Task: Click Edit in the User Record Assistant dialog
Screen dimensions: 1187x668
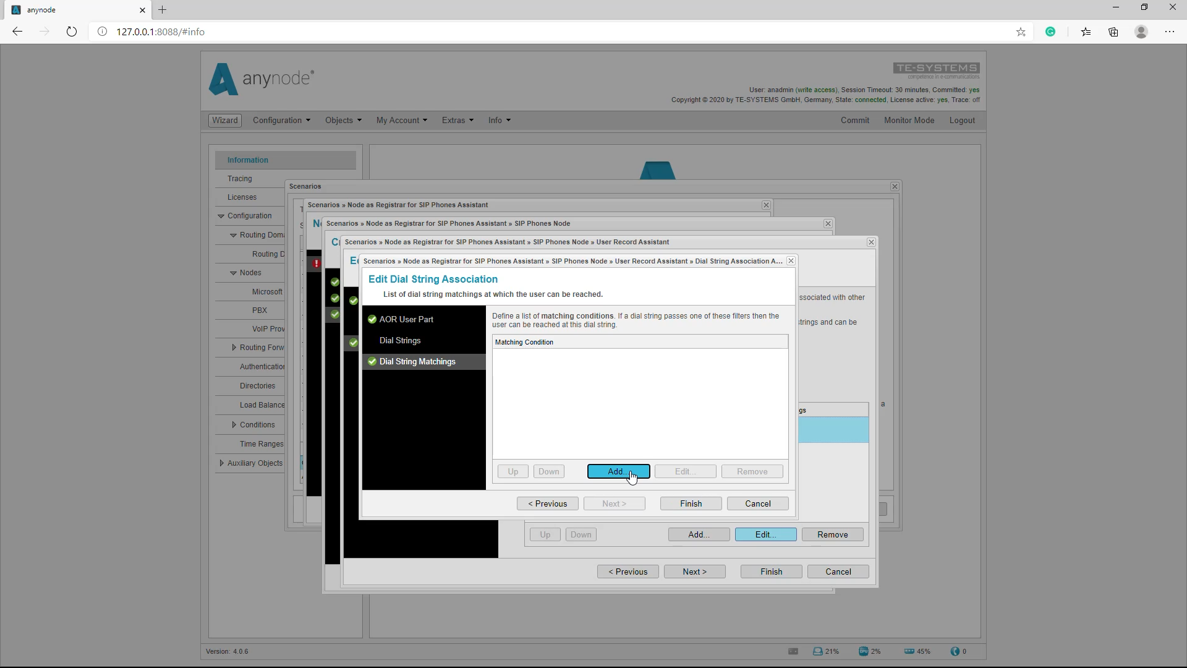Action: [765, 534]
